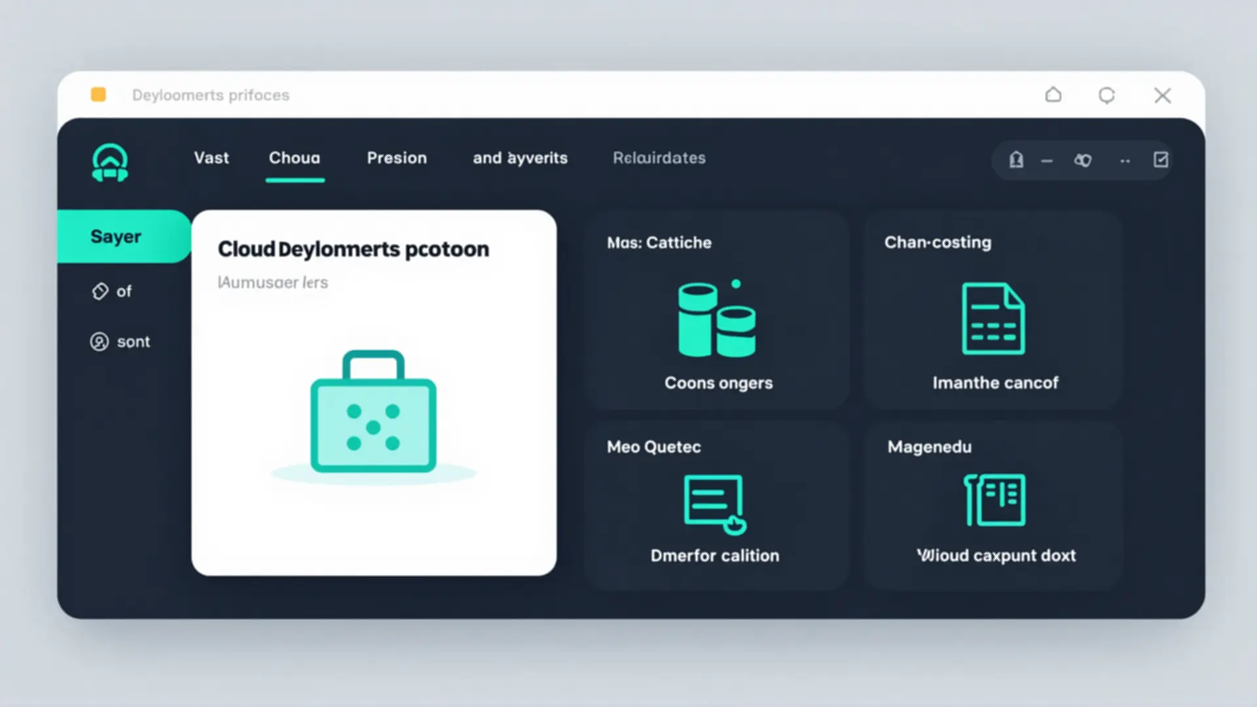Select the Meo Quetec card icon
Screen dimensions: 1257x707
[715, 504]
